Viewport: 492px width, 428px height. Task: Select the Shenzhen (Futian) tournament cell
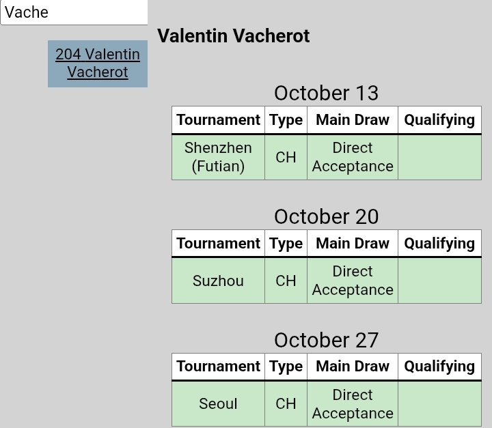219,157
